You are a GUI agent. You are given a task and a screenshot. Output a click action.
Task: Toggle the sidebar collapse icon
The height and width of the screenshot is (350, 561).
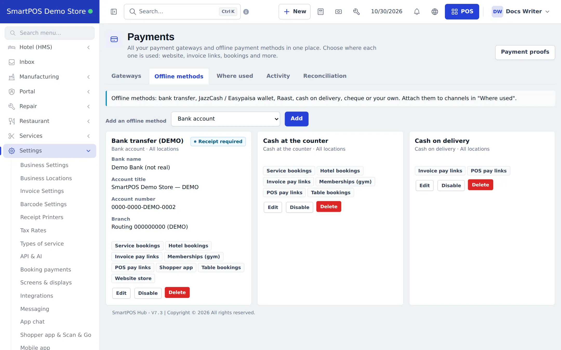[x=114, y=12]
